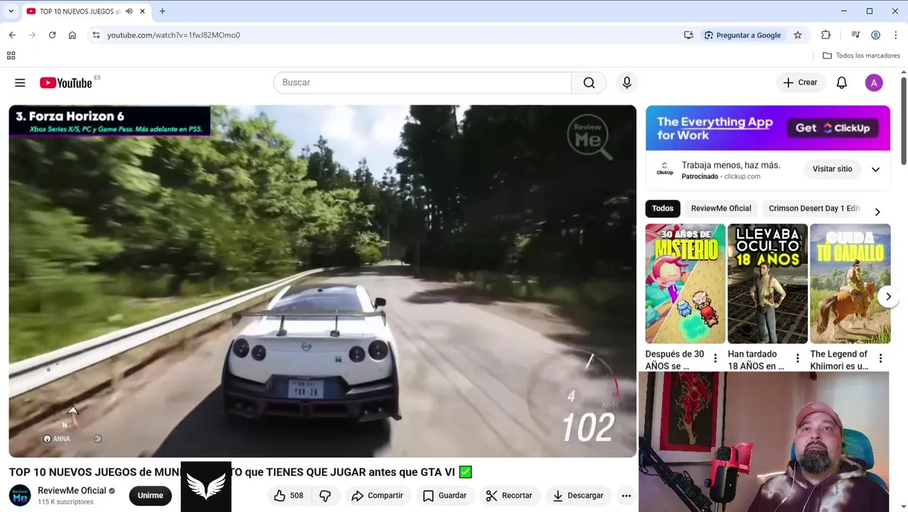Viewport: 908px width, 512px height.
Task: Open the tab search dropdown arrow
Action: click(x=11, y=11)
